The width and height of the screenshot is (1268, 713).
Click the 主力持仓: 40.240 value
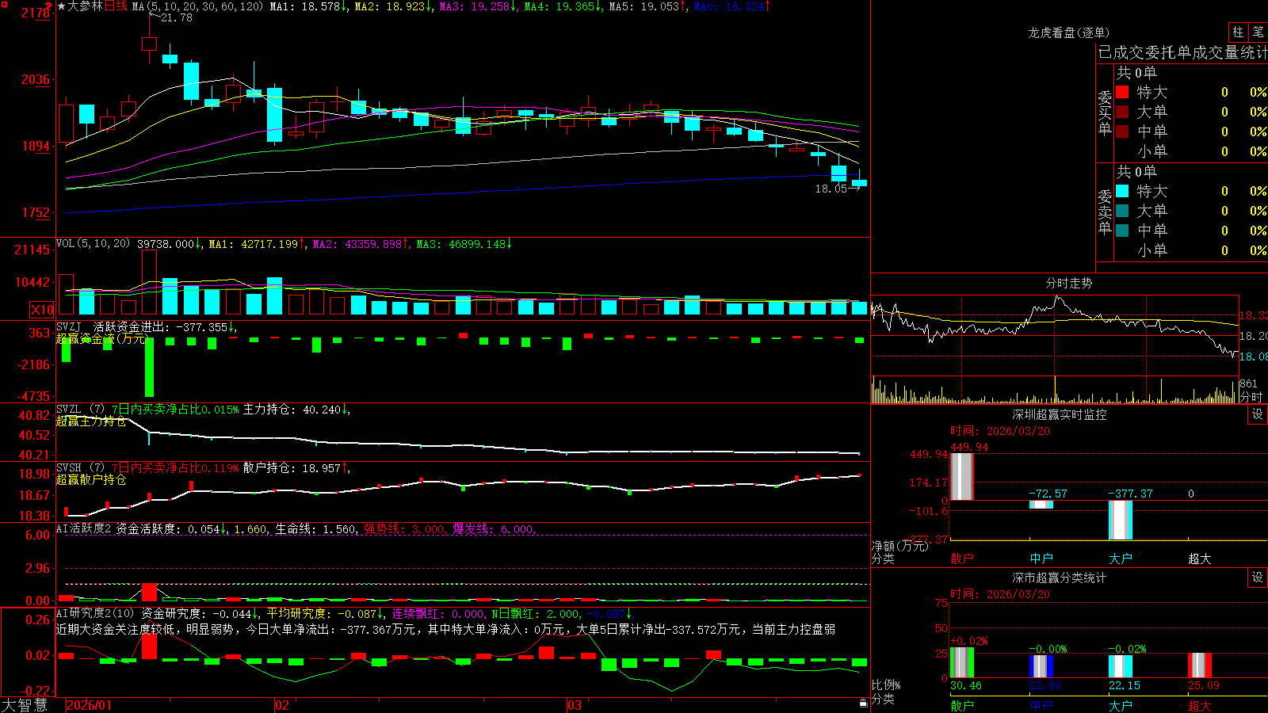tap(293, 410)
